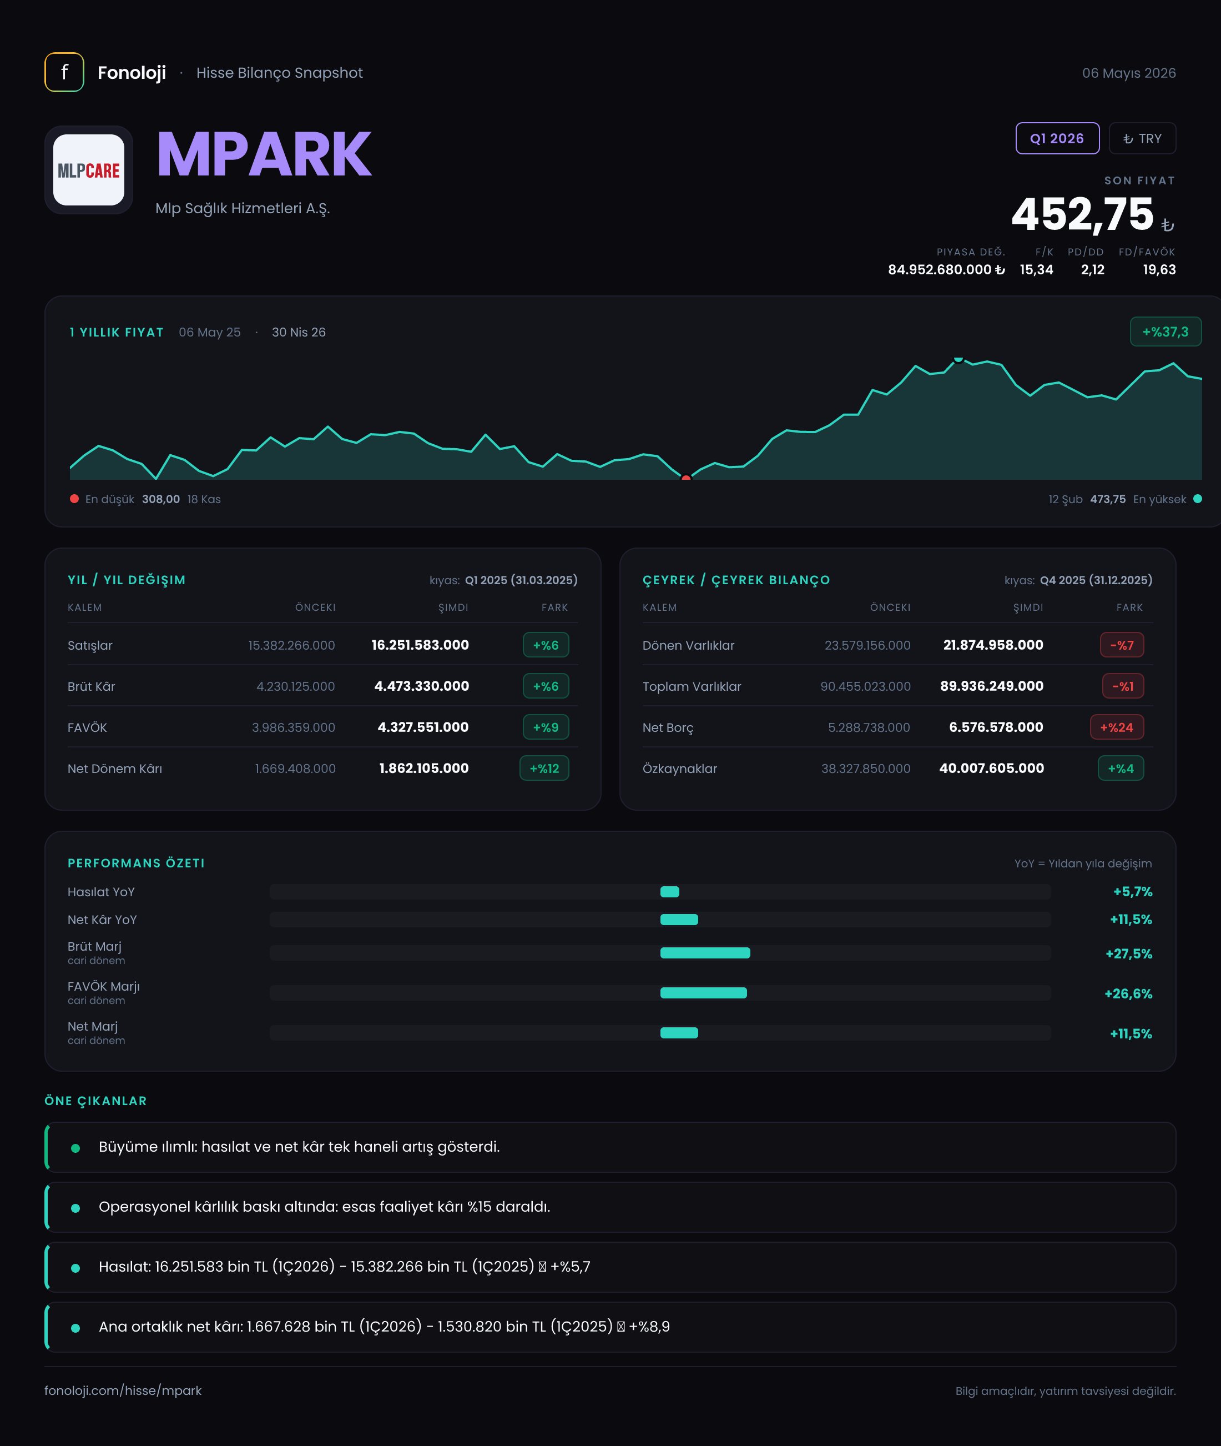Image resolution: width=1221 pixels, height=1446 pixels.
Task: Click the Net Dönem Kârı +%12 badge
Action: click(x=544, y=768)
